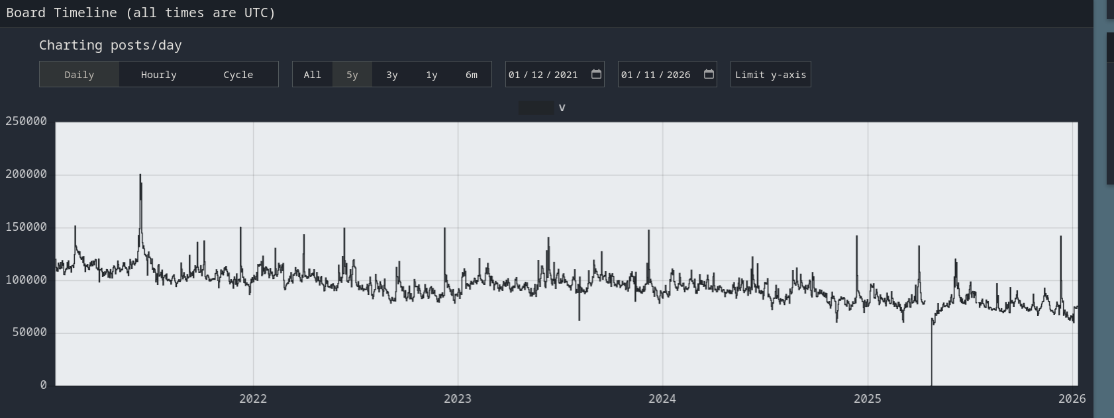Click the Board Timeline header text

pos(141,13)
